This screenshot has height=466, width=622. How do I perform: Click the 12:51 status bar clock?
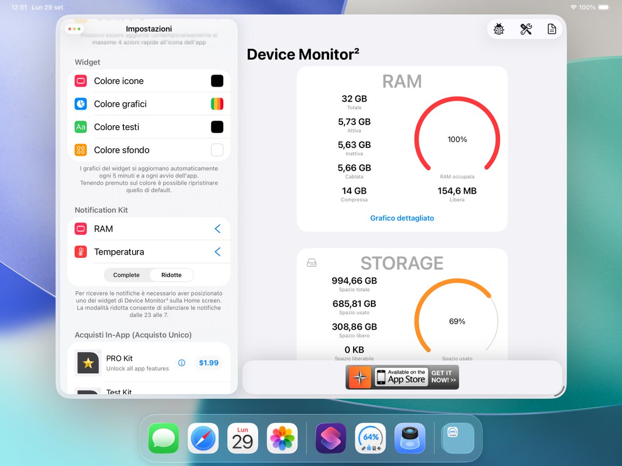(x=19, y=7)
